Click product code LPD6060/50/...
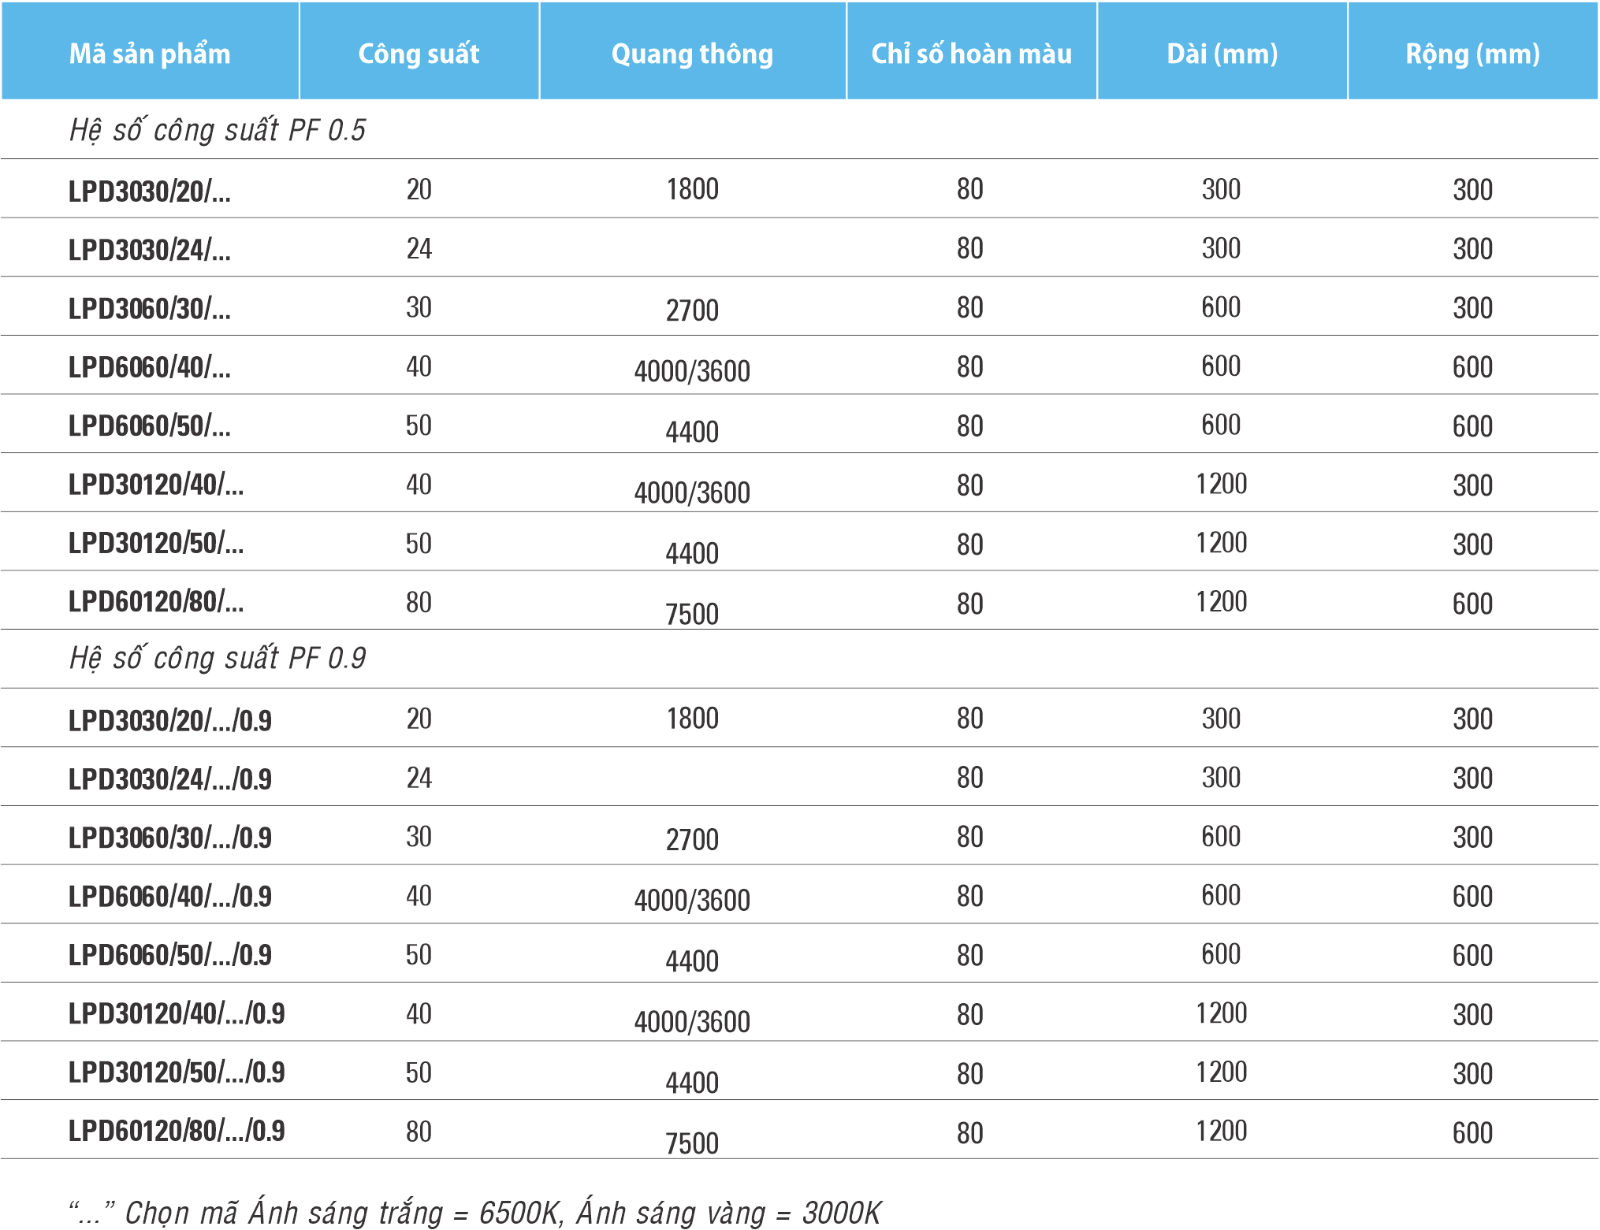 (x=150, y=425)
